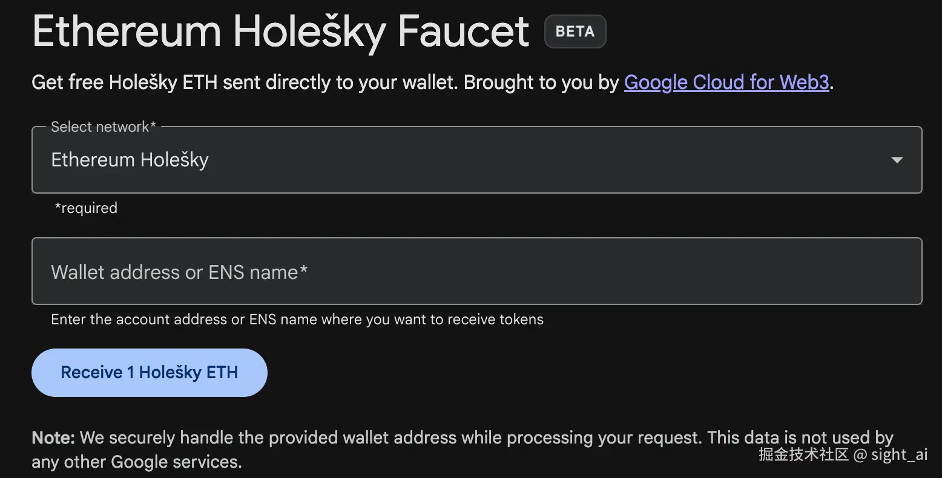This screenshot has height=478, width=942.
Task: Click the bold Note: label
Action: (x=53, y=437)
